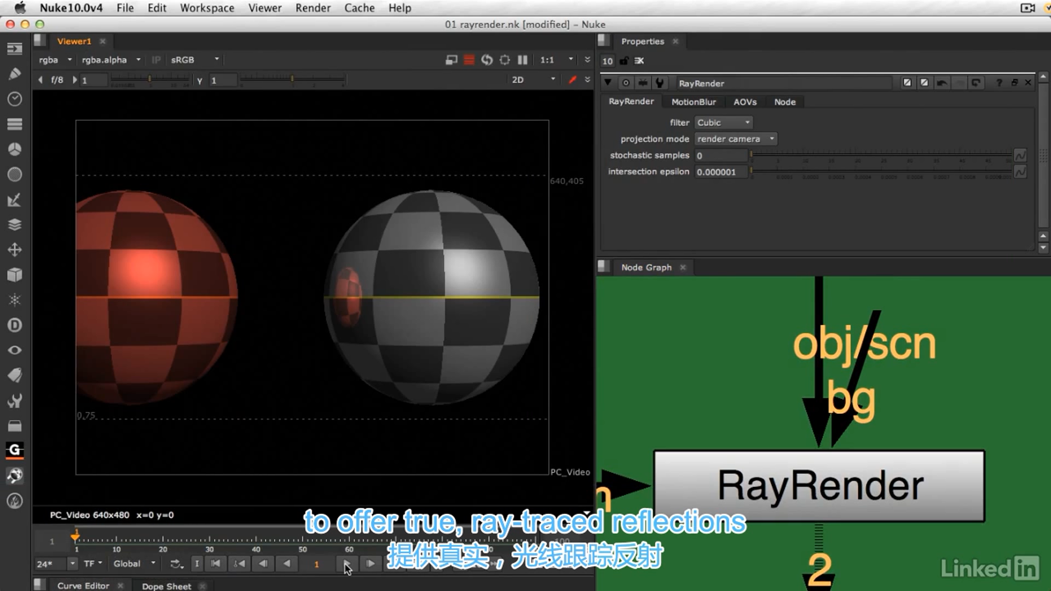Open the TF timecode display dropdown

(93, 564)
